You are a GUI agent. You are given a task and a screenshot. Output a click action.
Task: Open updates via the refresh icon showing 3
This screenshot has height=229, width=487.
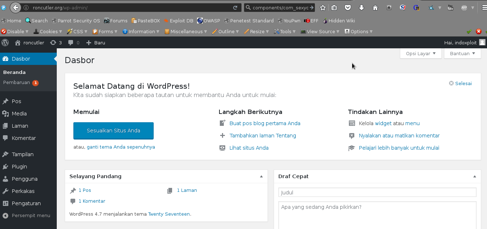point(56,43)
